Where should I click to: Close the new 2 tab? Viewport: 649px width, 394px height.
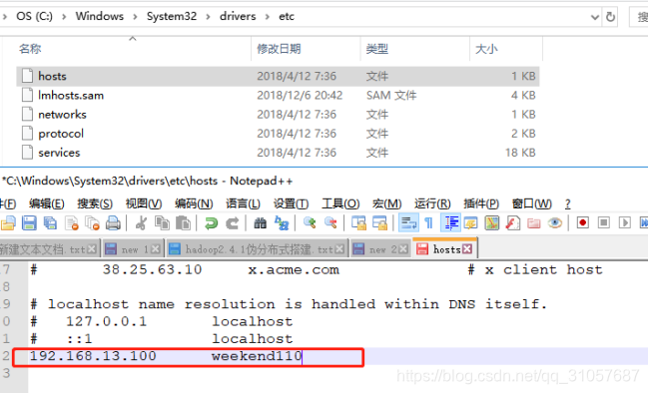[403, 249]
